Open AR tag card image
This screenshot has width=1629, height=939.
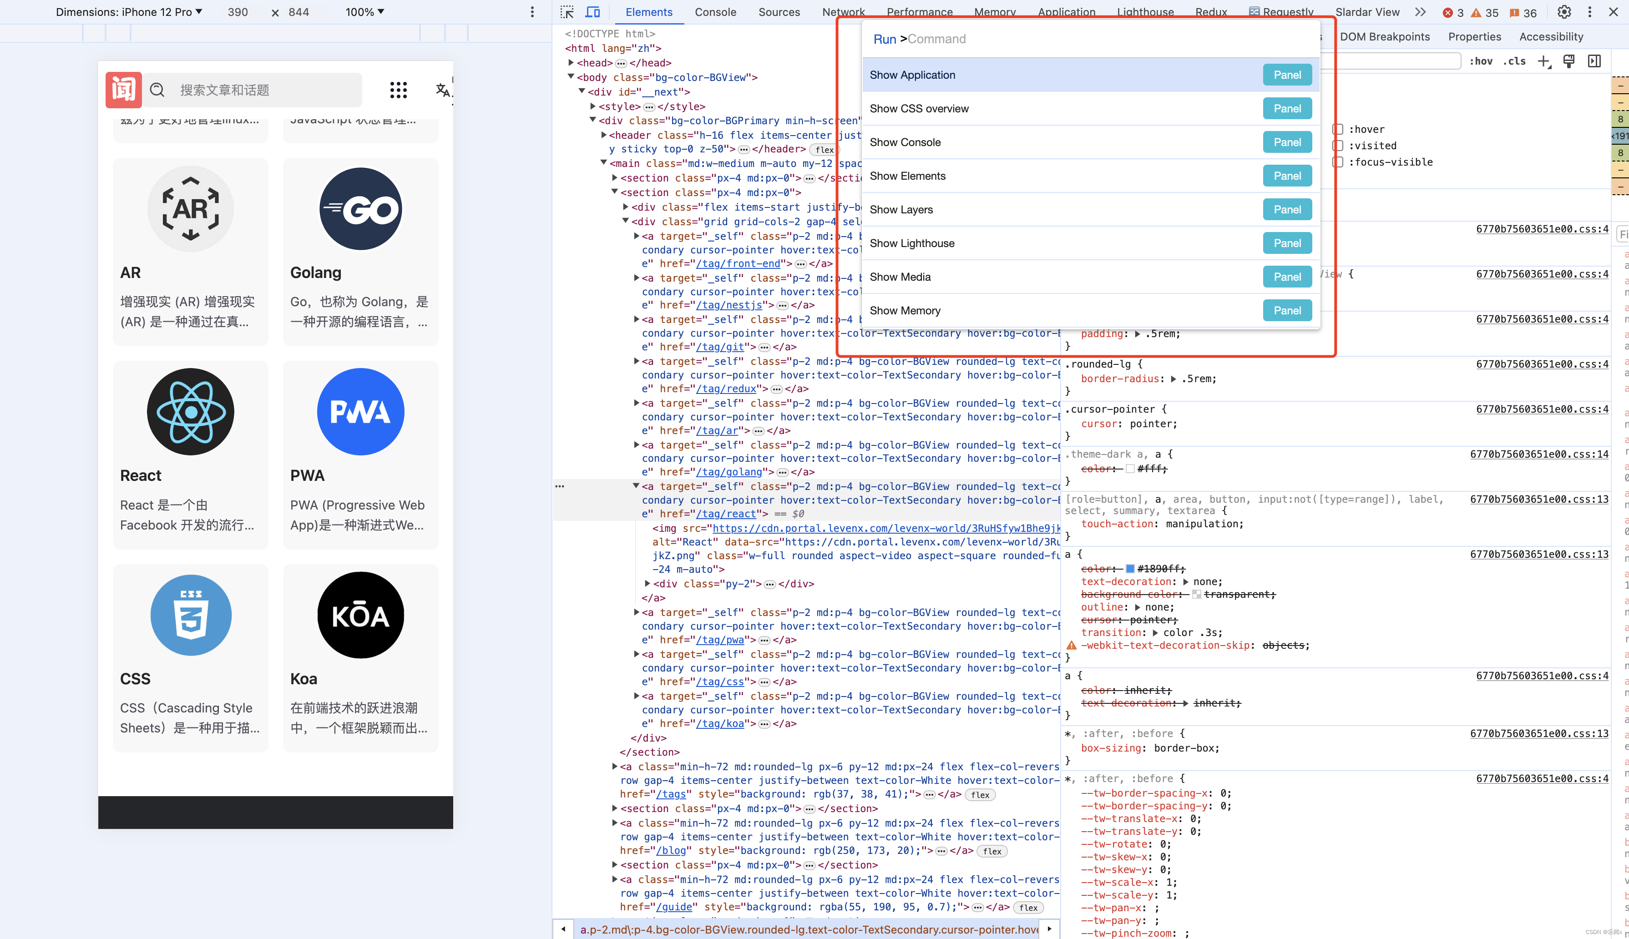point(190,209)
